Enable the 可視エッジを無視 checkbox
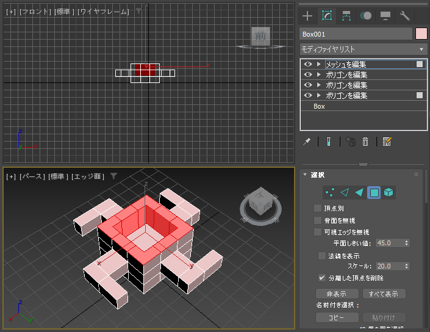This screenshot has height=332, width=430. tap(318, 232)
